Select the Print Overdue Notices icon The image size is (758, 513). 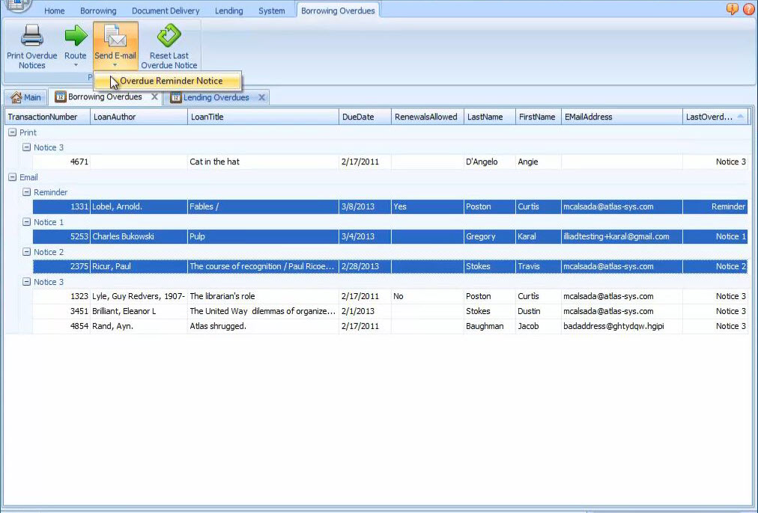coord(31,35)
